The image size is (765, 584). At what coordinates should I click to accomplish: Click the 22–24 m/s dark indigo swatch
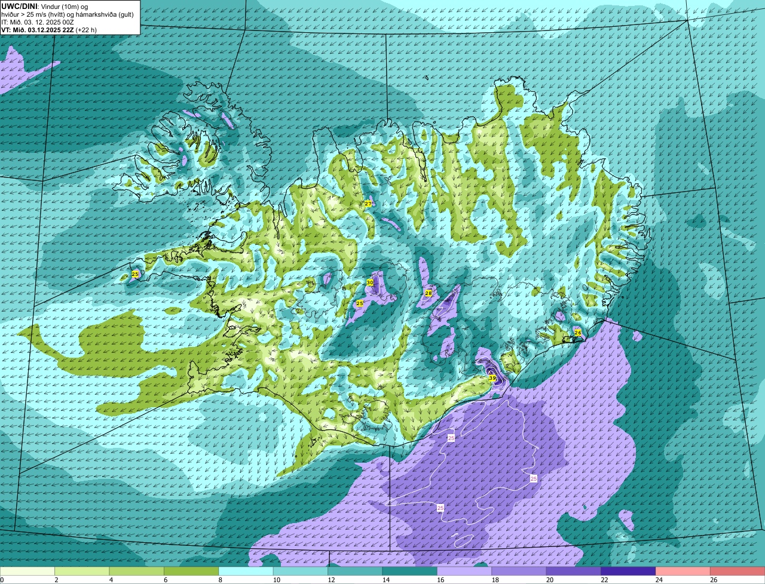[x=629, y=571]
